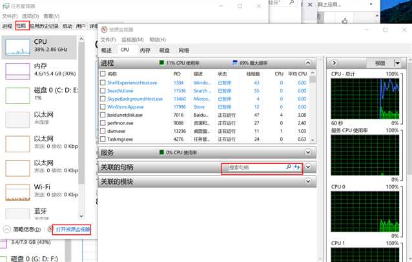Image resolution: width=412 pixels, height=262 pixels.
Task: Click the 搜索句柄 search input field
Action: (x=256, y=167)
